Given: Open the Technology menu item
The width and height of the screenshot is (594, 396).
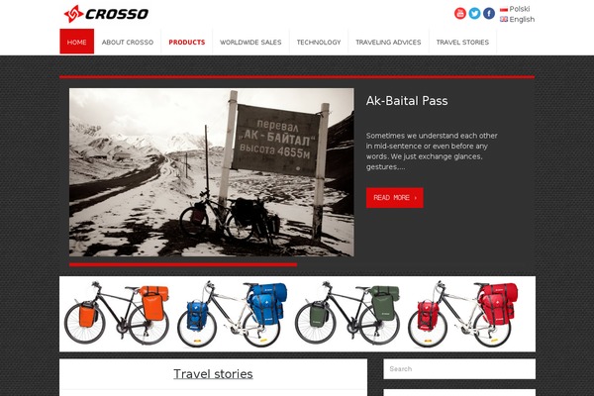Looking at the screenshot, I should 319,42.
